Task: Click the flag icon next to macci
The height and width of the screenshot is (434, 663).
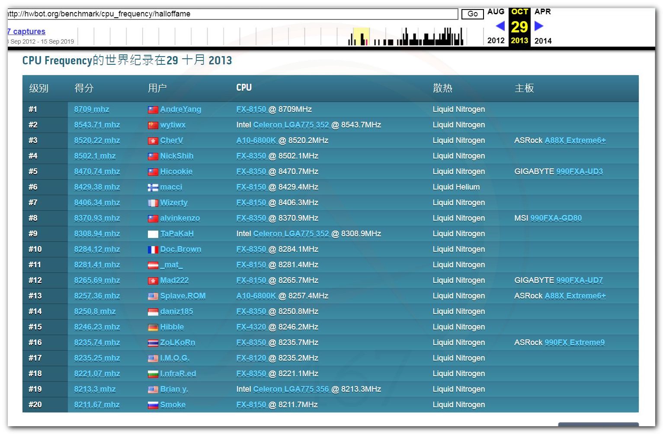Action: point(153,187)
